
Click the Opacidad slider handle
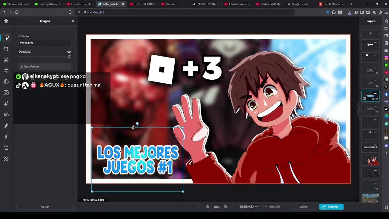point(70,57)
